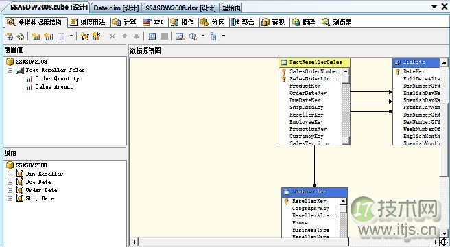Open the 起始页 start page tab
450x247 pixels.
pos(231,8)
